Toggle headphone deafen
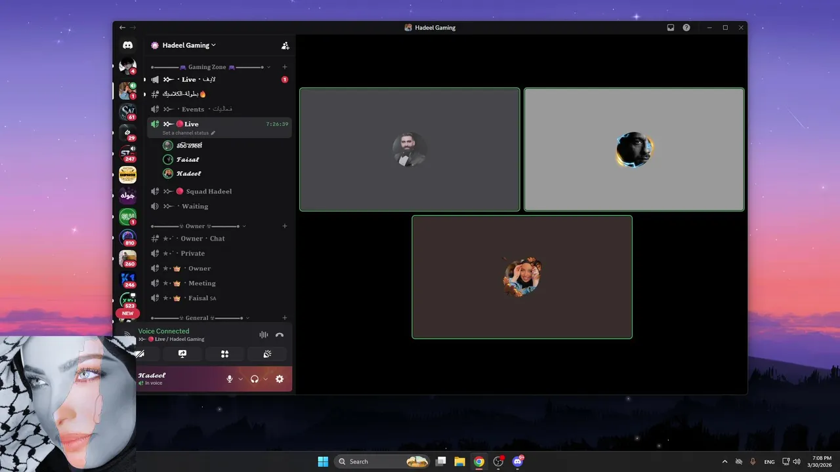840x472 pixels. (255, 379)
